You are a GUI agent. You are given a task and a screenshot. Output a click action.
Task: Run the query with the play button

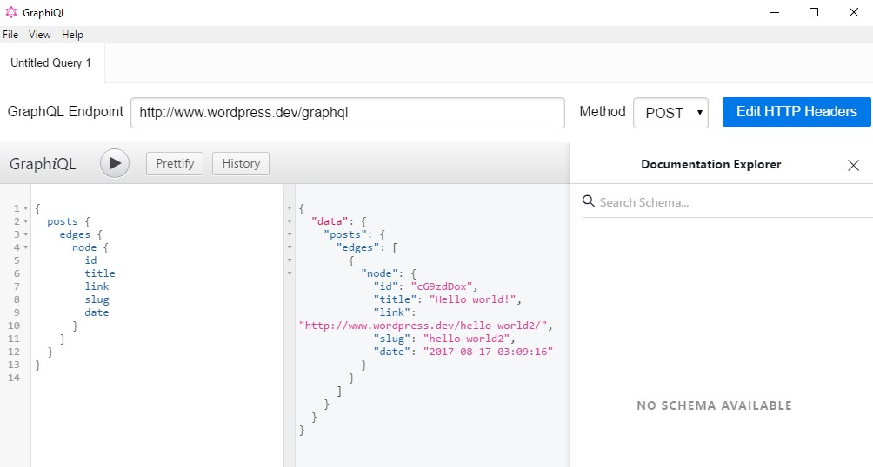[x=115, y=163]
